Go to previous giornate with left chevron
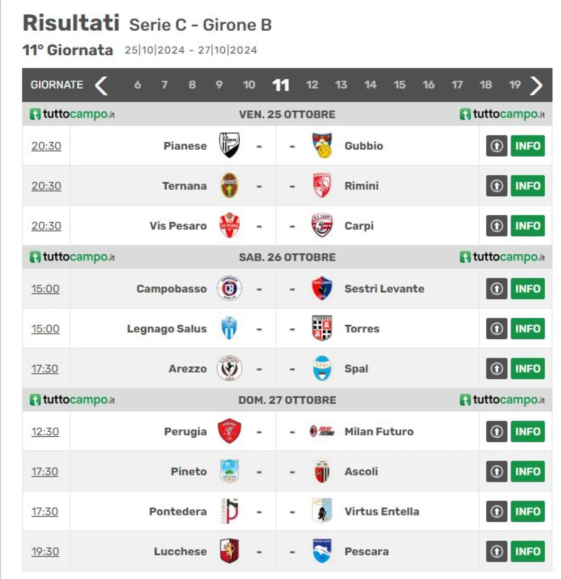The height and width of the screenshot is (579, 561). [x=101, y=85]
